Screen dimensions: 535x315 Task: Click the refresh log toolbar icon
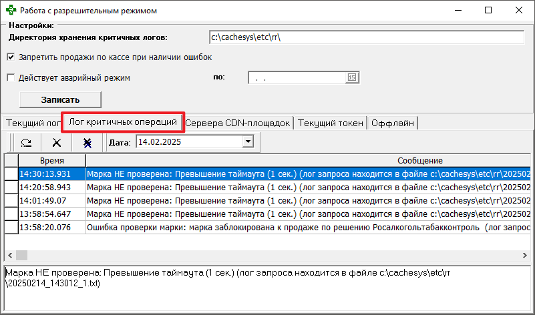point(26,142)
